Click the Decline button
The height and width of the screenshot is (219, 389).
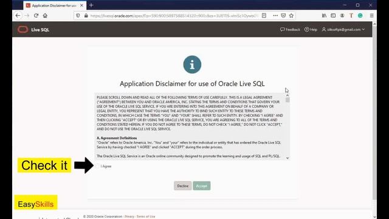(182, 186)
